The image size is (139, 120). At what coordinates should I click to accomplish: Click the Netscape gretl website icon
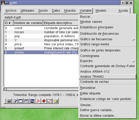click(32, 101)
